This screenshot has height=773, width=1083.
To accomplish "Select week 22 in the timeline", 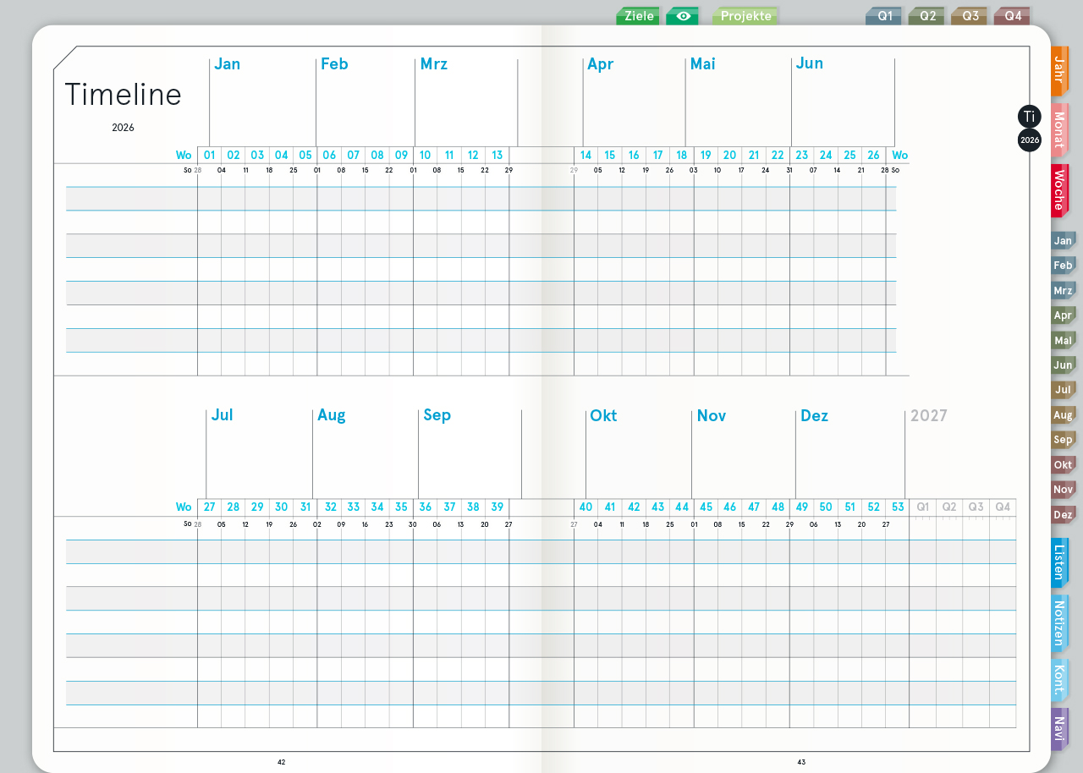I will [x=778, y=155].
